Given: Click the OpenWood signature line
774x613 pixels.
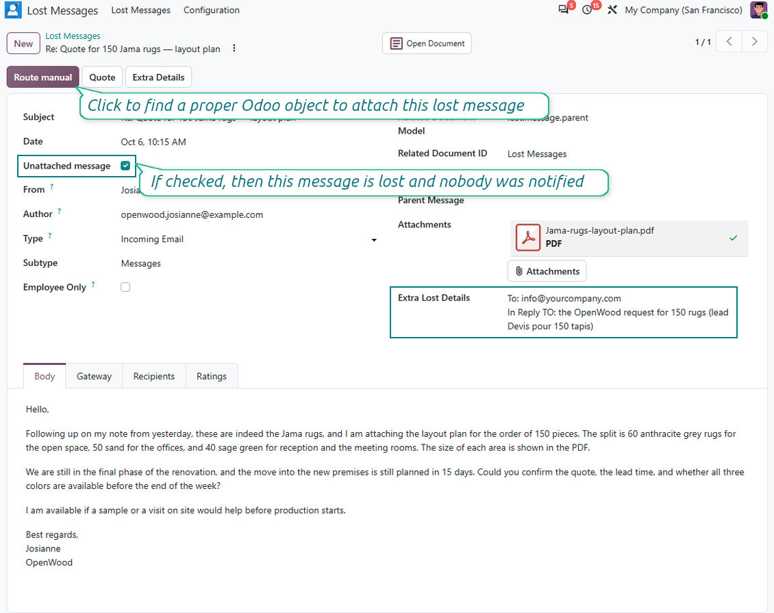Looking at the screenshot, I should (49, 562).
